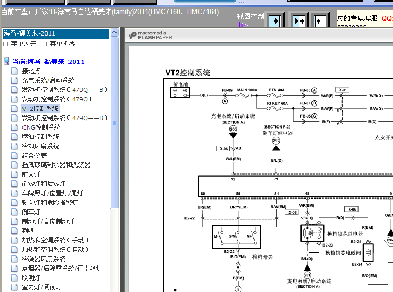Open first 发动机控制系统(479Q——B) entry above VT2
393x292 pixels.
point(64,90)
